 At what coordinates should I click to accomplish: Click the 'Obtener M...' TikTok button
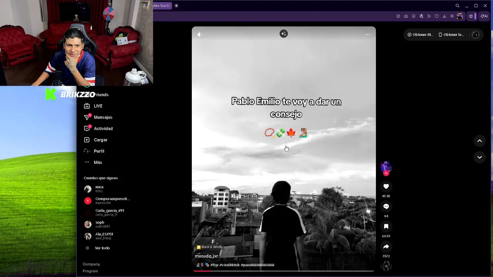[420, 35]
